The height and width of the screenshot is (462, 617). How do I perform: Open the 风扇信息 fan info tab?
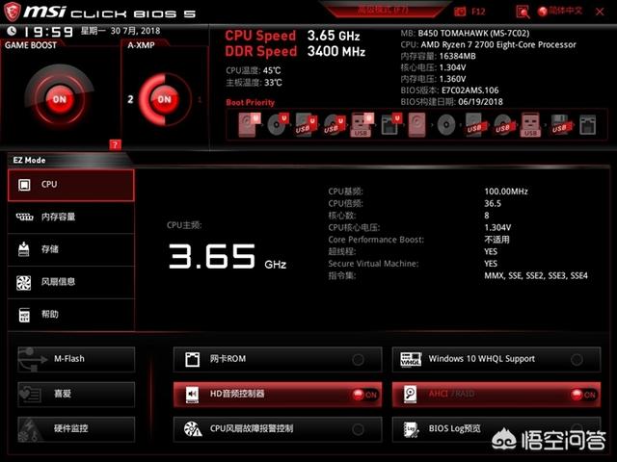tap(70, 282)
